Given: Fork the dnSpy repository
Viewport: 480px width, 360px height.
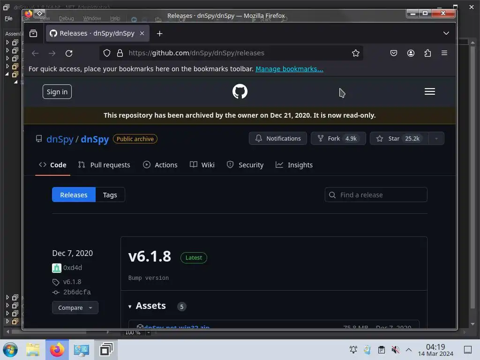Looking at the screenshot, I should click(x=338, y=138).
